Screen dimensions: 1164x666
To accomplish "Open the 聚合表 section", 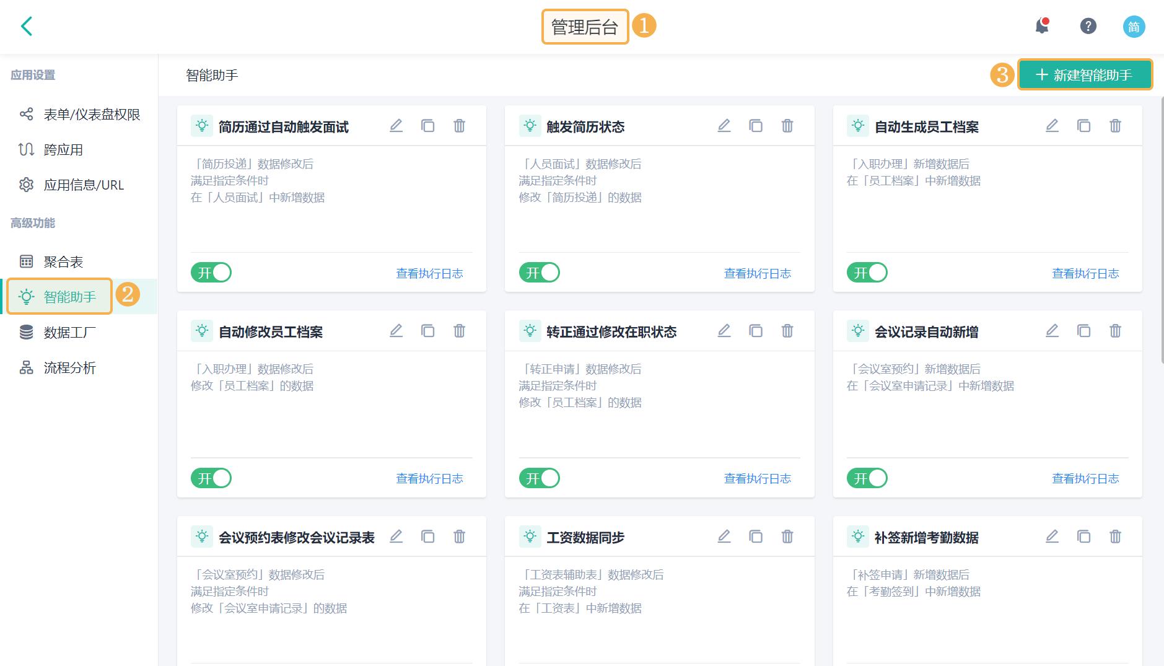I will click(x=68, y=261).
